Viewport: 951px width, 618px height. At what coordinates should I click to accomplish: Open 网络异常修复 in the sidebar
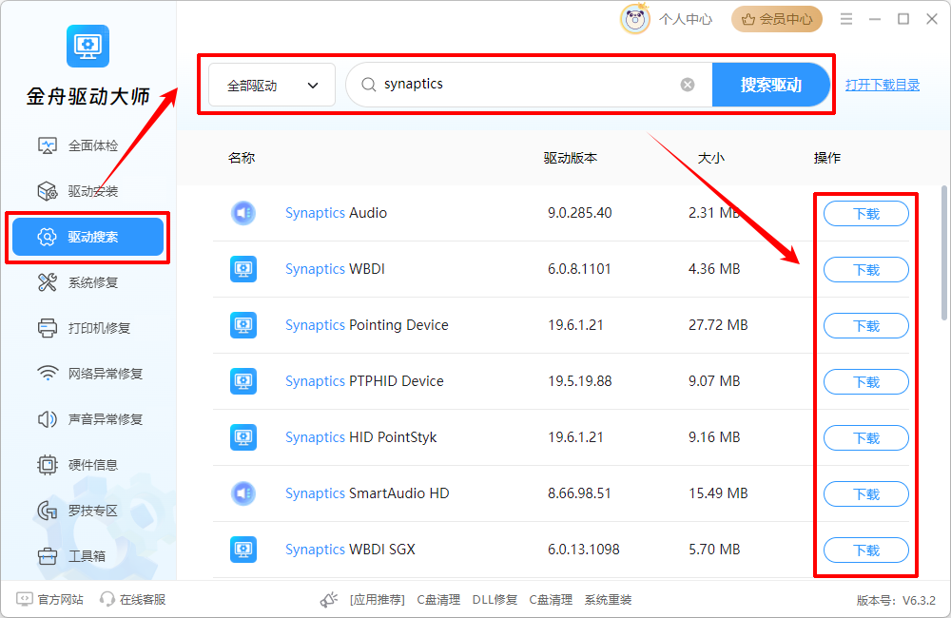[87, 374]
